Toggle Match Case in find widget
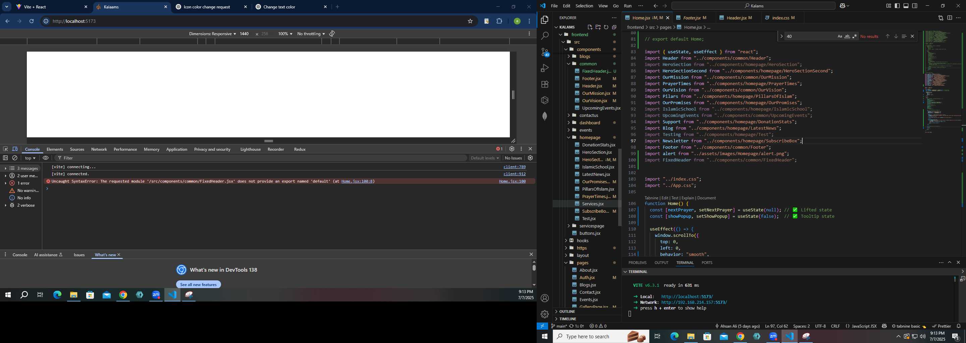Screen dimensions: 966x343 click(840, 36)
